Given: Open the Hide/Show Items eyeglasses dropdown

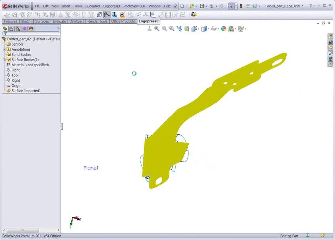Looking at the screenshot, I should click(x=218, y=28).
